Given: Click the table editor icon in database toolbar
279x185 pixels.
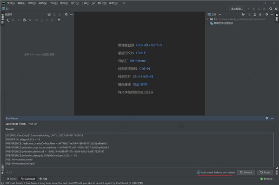Looking at the screenshot, I should 36,20.
